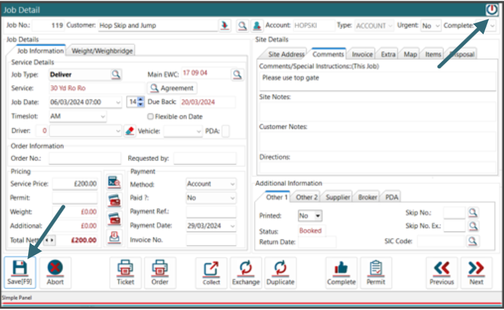This screenshot has height=310, width=504.
Task: Search Skip No. with the magnifier
Action: [x=472, y=213]
